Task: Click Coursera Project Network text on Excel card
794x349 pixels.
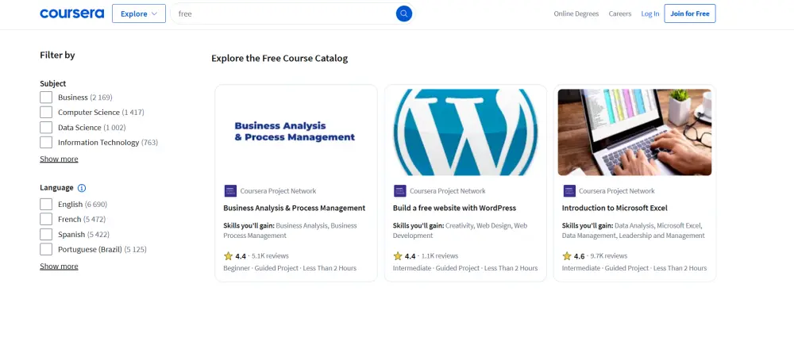Action: point(617,190)
